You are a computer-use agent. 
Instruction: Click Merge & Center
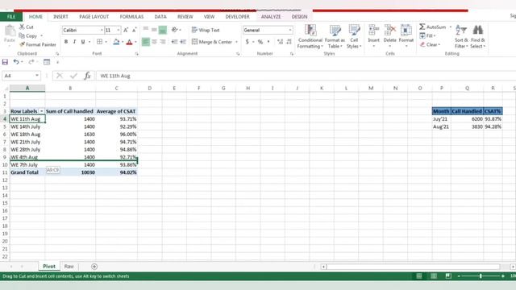pos(212,42)
